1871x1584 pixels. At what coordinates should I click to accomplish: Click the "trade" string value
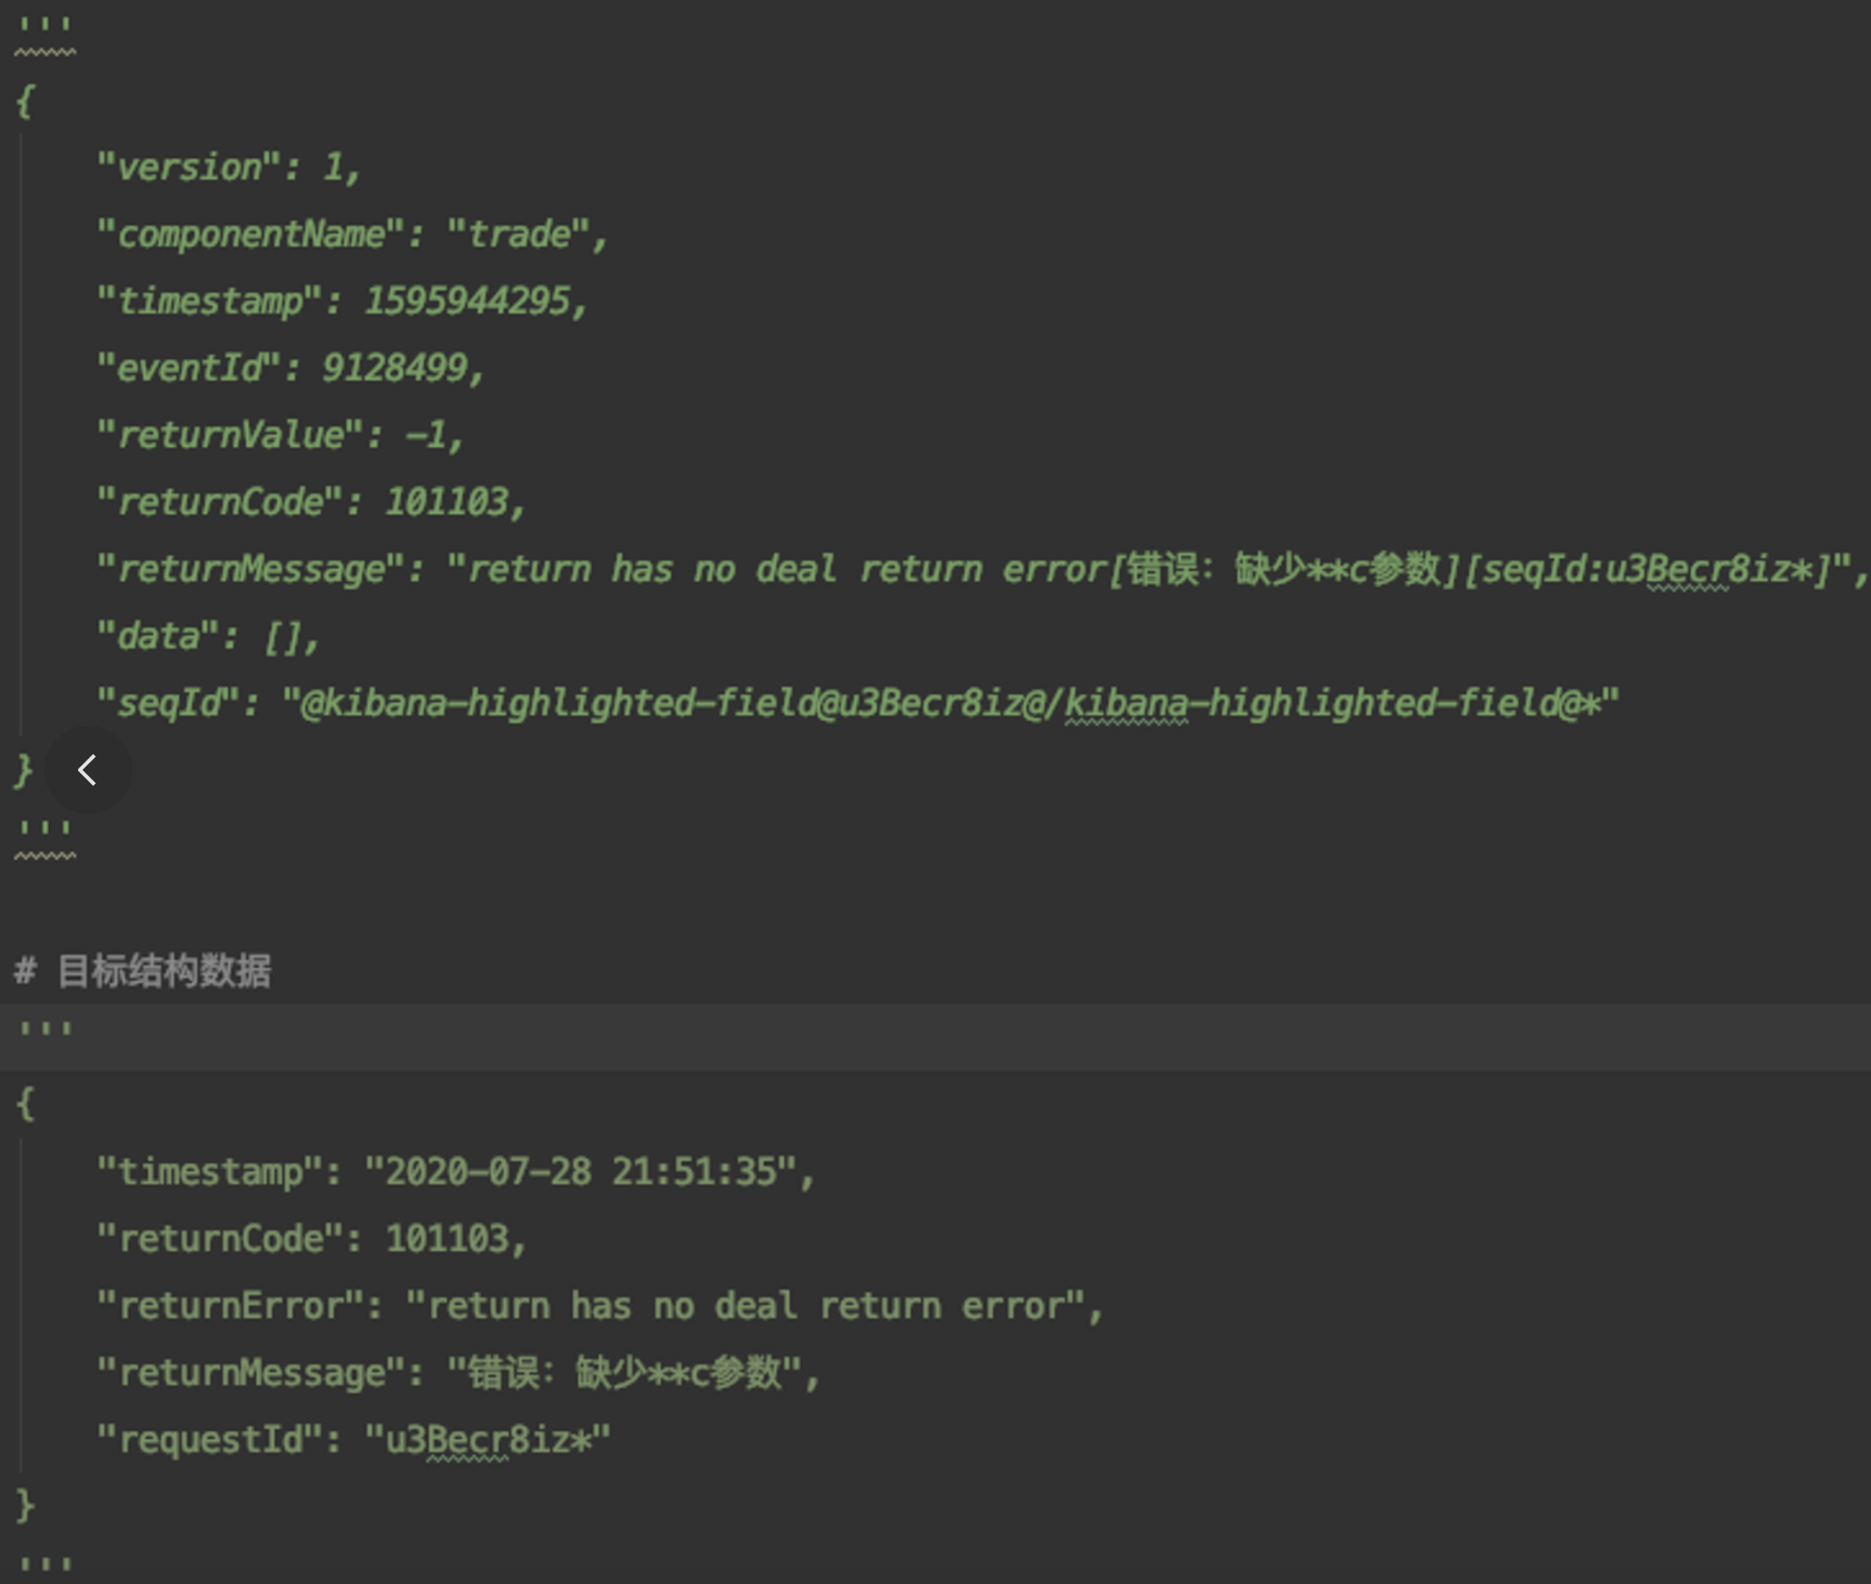519,235
